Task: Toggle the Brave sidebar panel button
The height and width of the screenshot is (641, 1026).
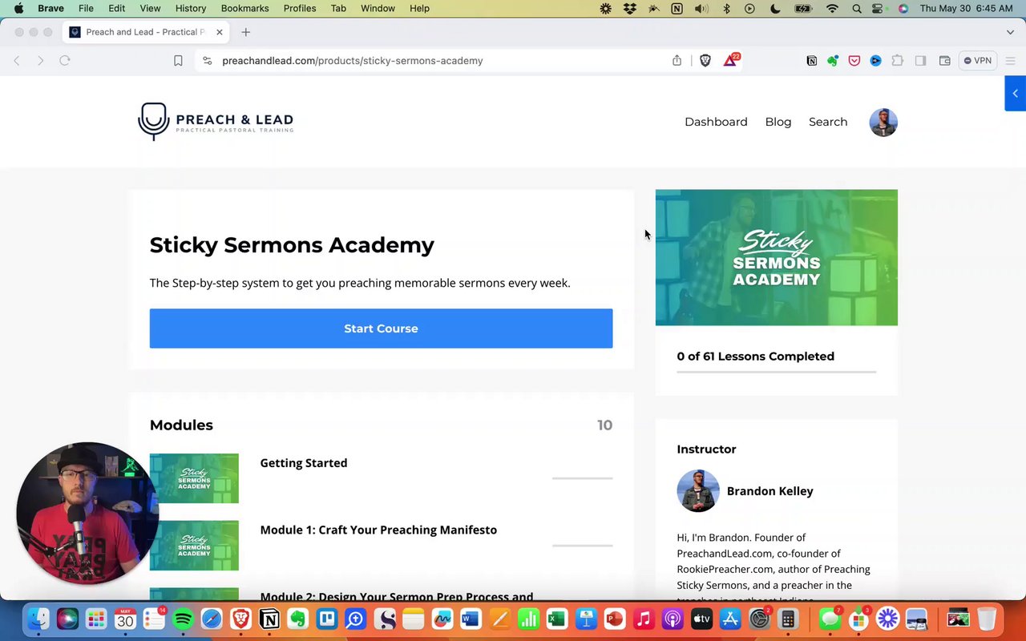Action: point(920,60)
